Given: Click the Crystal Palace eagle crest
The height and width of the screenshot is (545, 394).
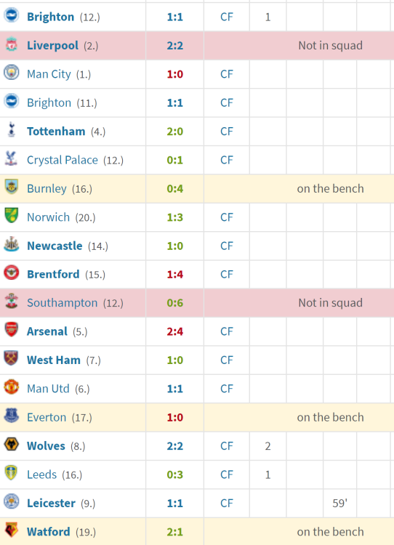Looking at the screenshot, I should 11,158.
